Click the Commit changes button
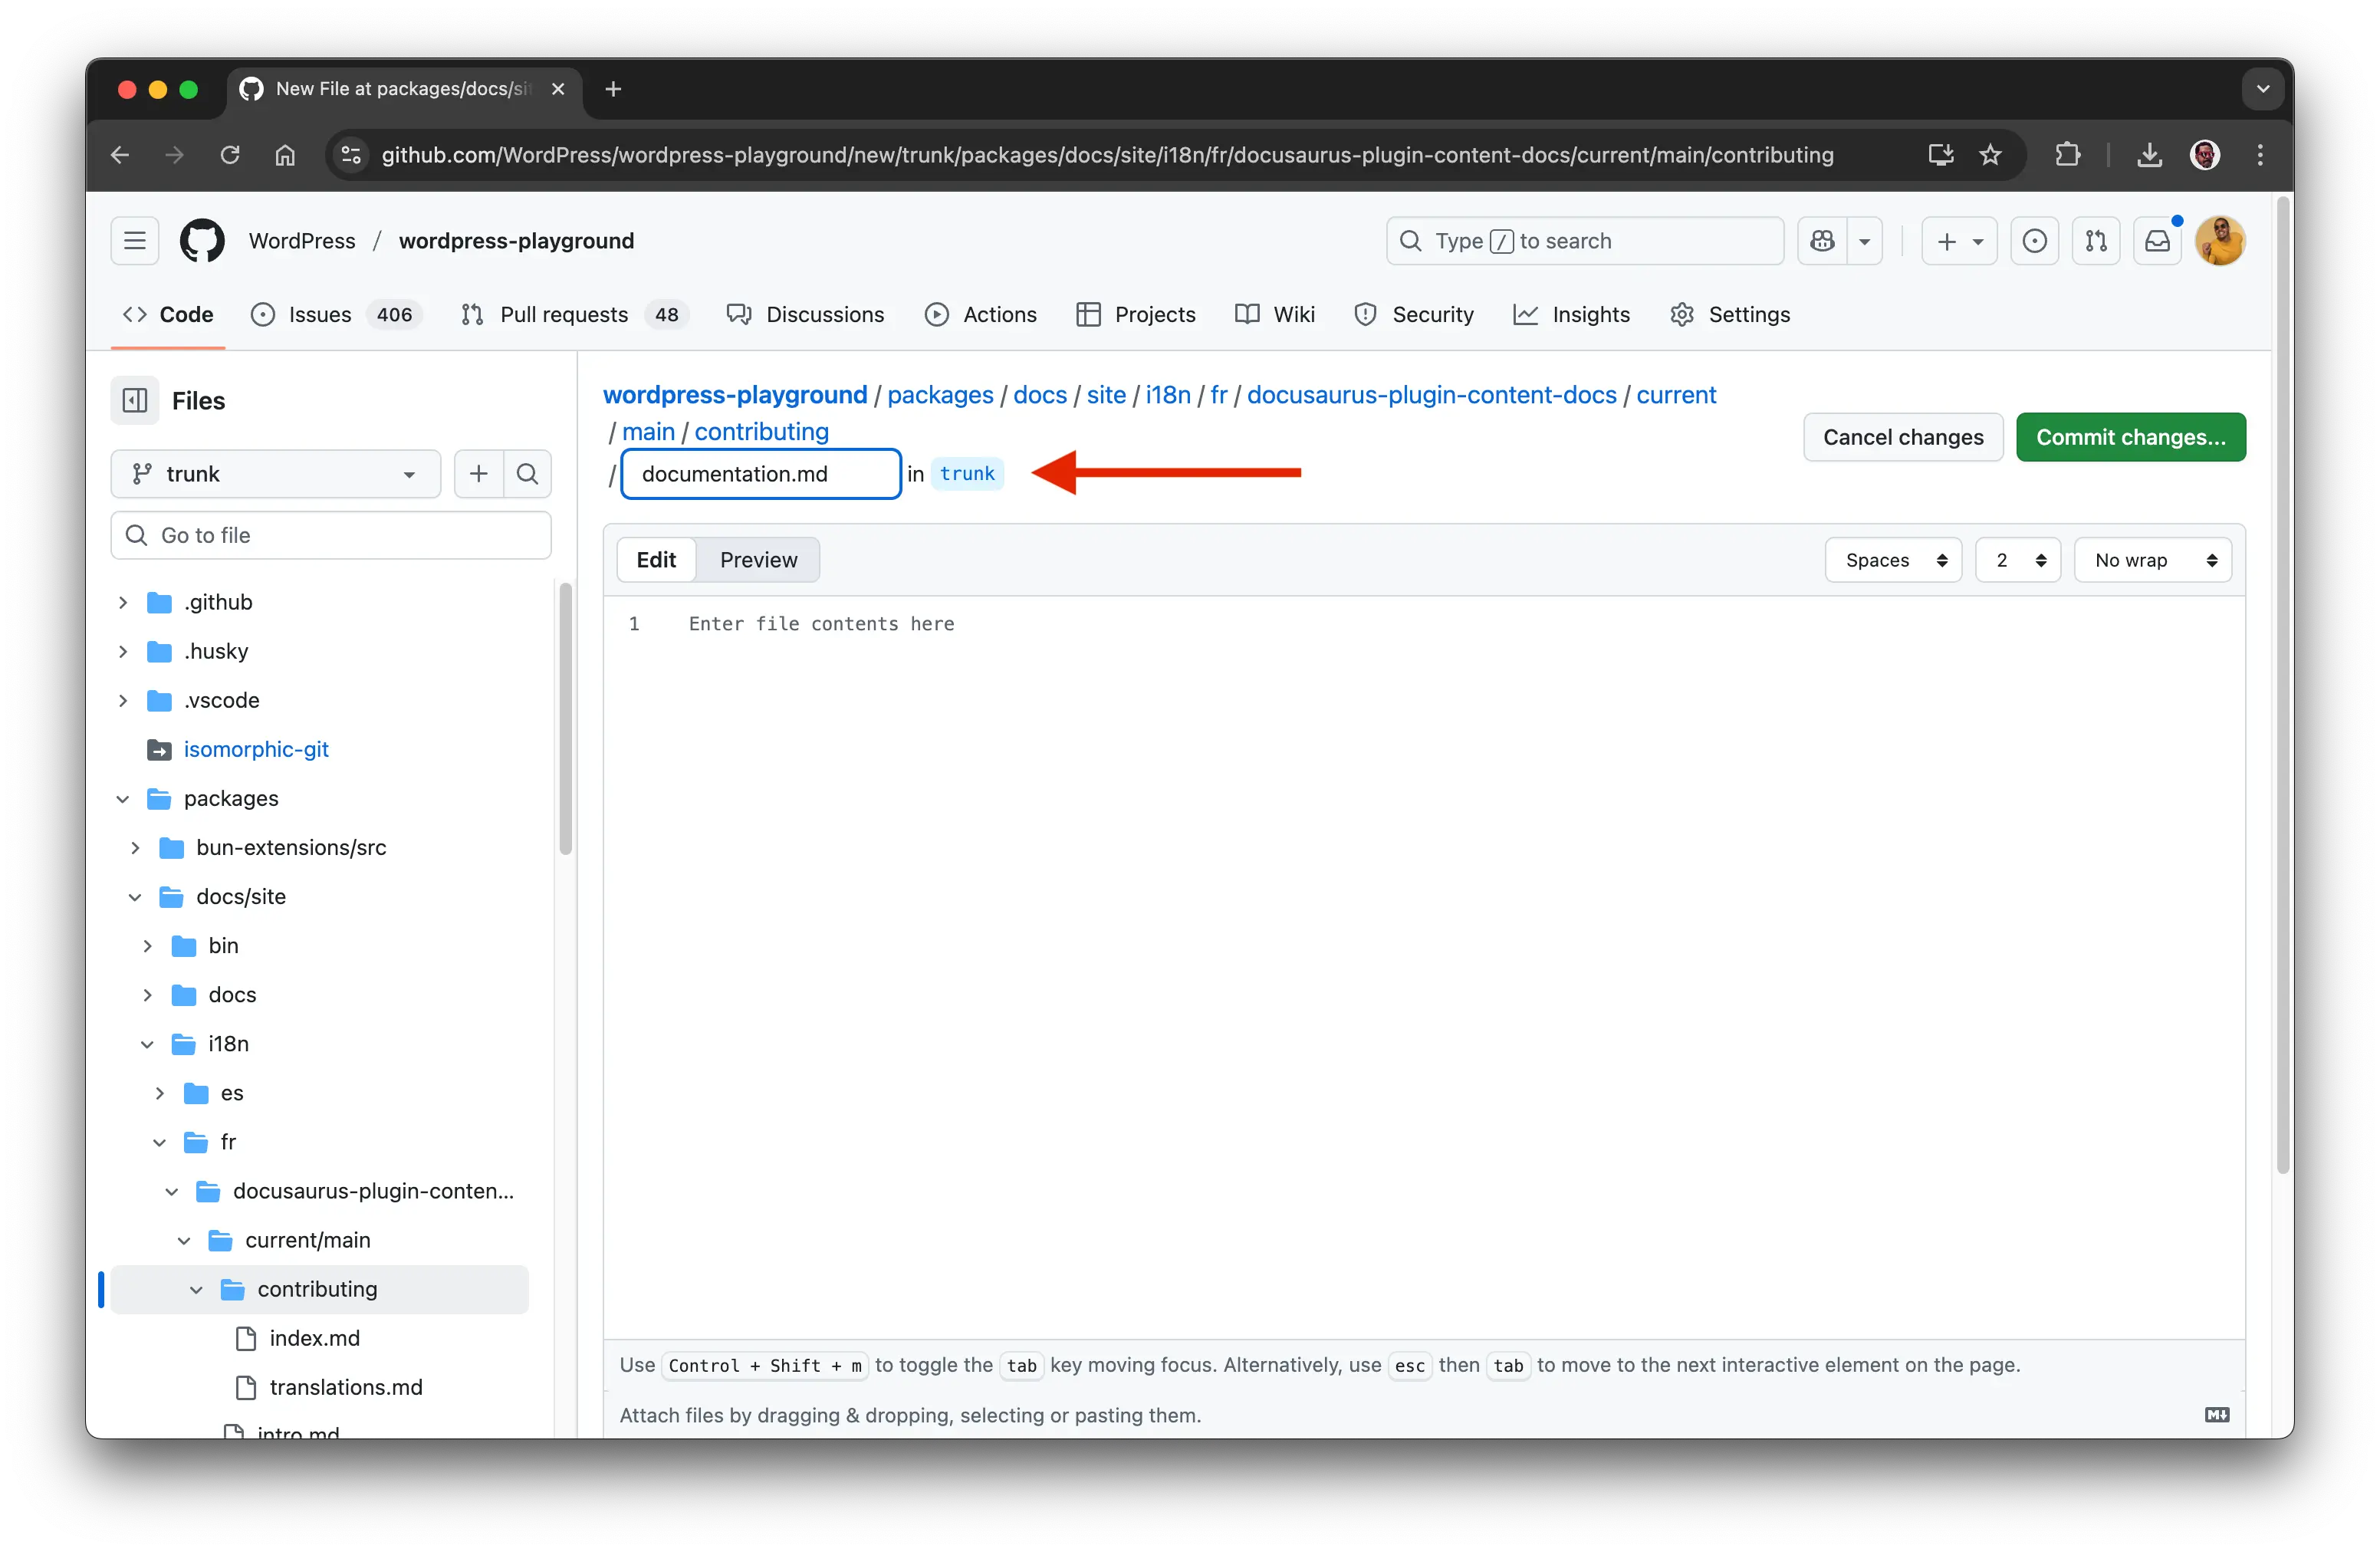The image size is (2380, 1552). [2131, 437]
